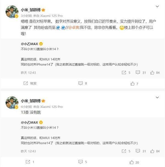Open 小米_邹師傅 username on first post

pos(31,10)
